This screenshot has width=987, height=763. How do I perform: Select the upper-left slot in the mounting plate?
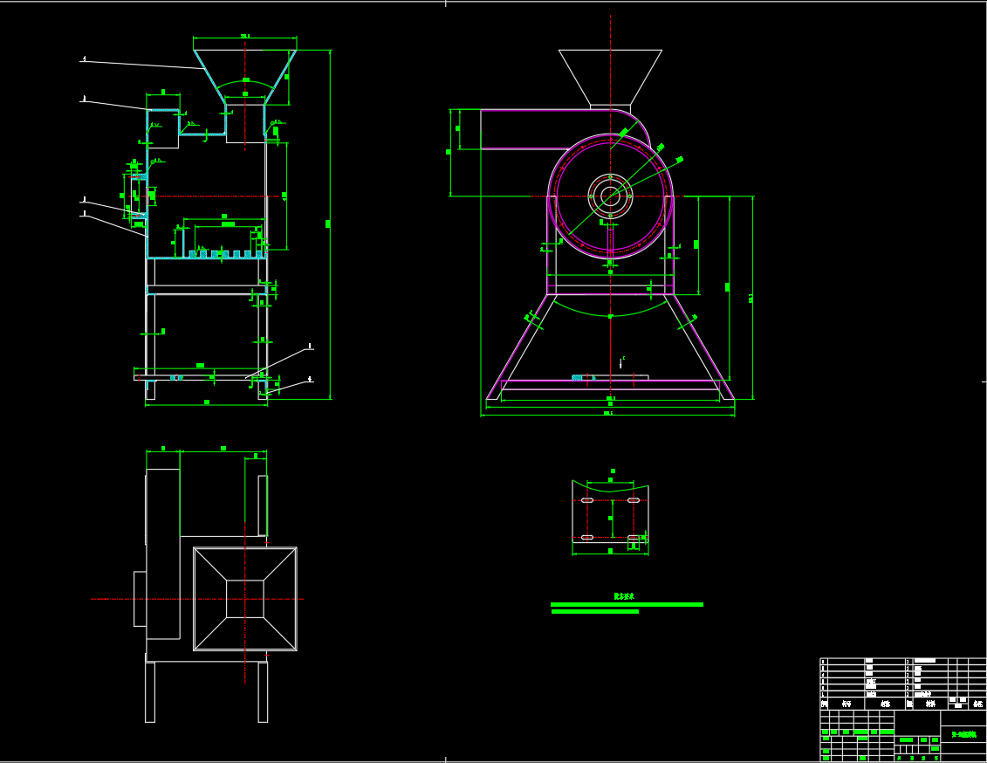click(x=587, y=501)
